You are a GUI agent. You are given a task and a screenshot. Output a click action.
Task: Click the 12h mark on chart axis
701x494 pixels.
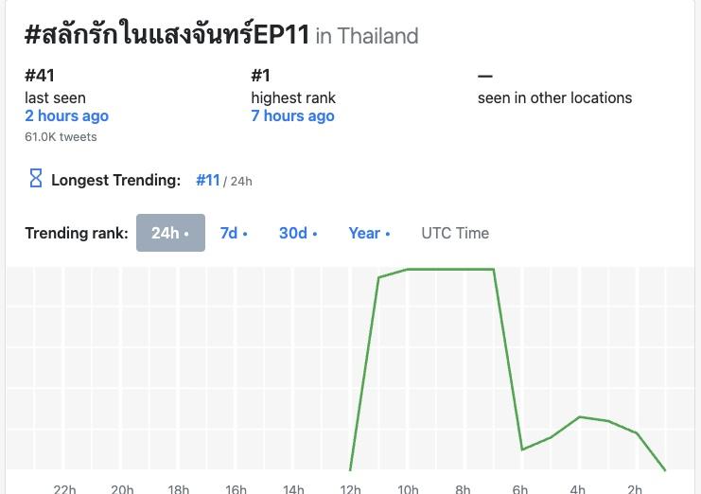coord(350,488)
